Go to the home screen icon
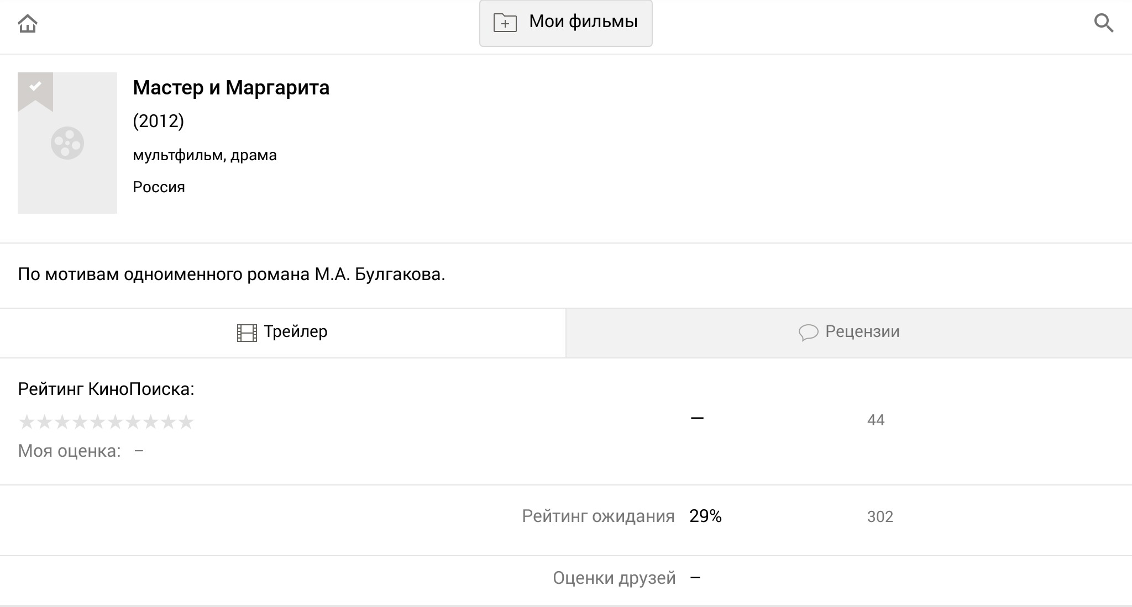The height and width of the screenshot is (607, 1132). pos(28,24)
